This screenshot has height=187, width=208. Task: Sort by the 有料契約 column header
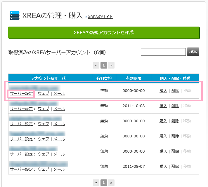(x=104, y=78)
